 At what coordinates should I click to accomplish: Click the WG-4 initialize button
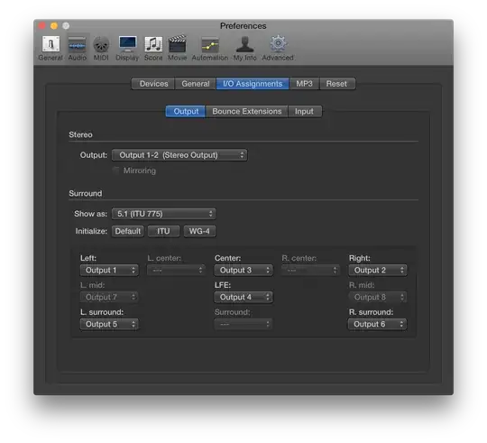tap(199, 231)
